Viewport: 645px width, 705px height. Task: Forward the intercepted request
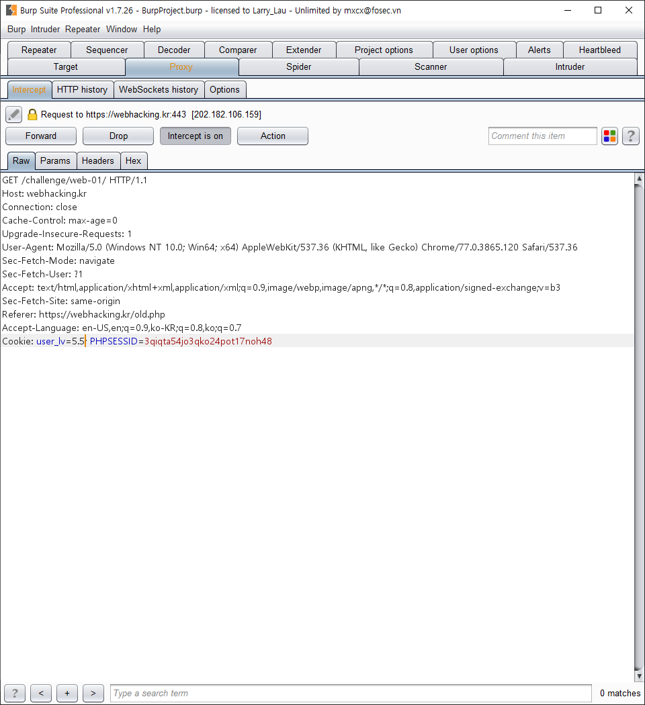click(41, 136)
